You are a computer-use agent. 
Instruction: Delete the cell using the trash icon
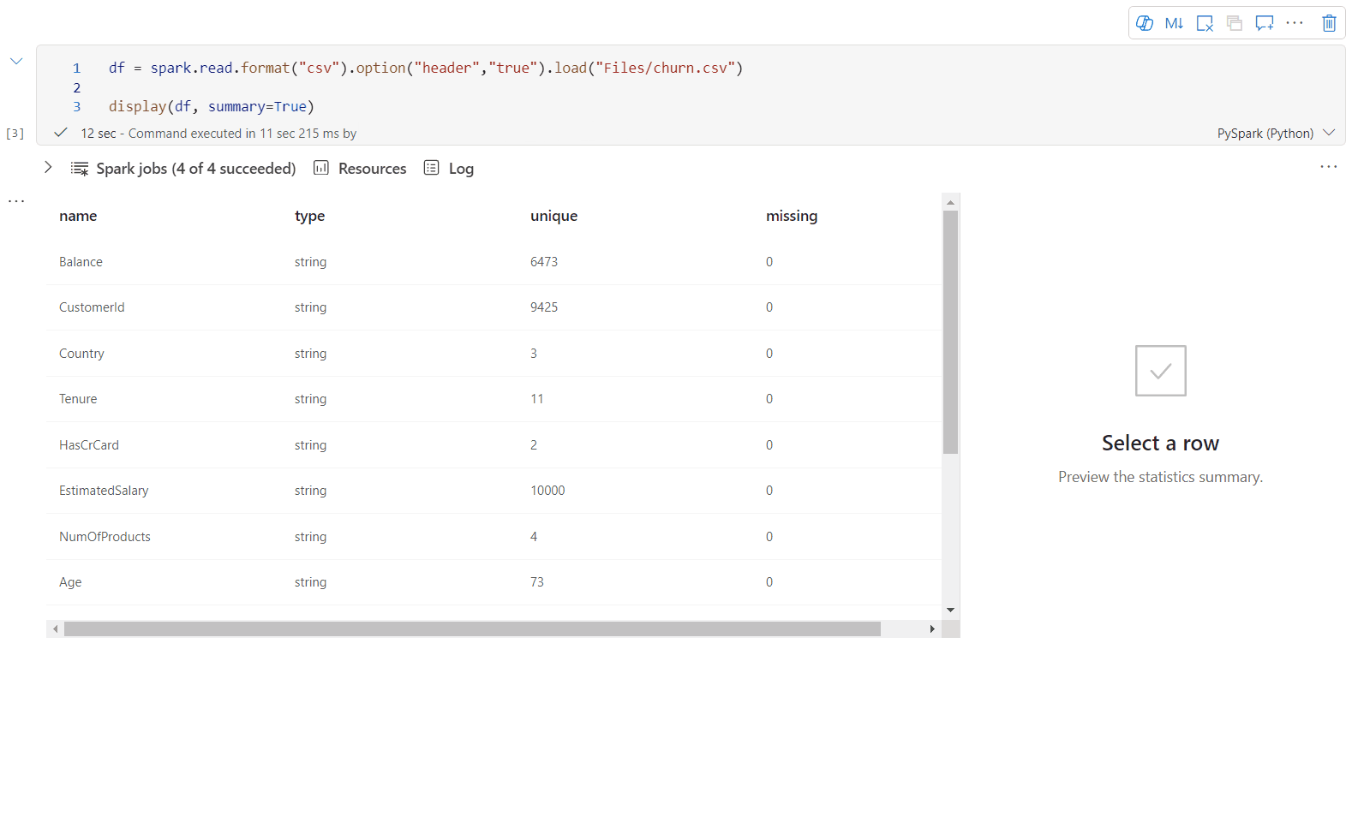click(x=1329, y=23)
